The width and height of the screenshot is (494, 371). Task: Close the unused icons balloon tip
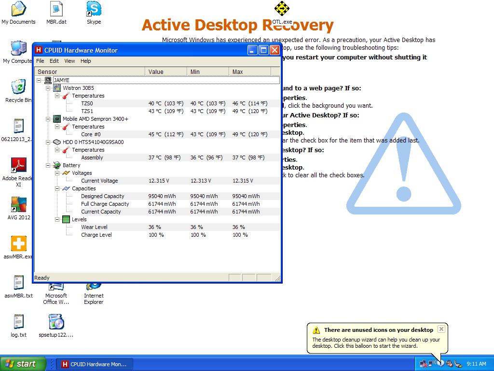[x=441, y=329]
